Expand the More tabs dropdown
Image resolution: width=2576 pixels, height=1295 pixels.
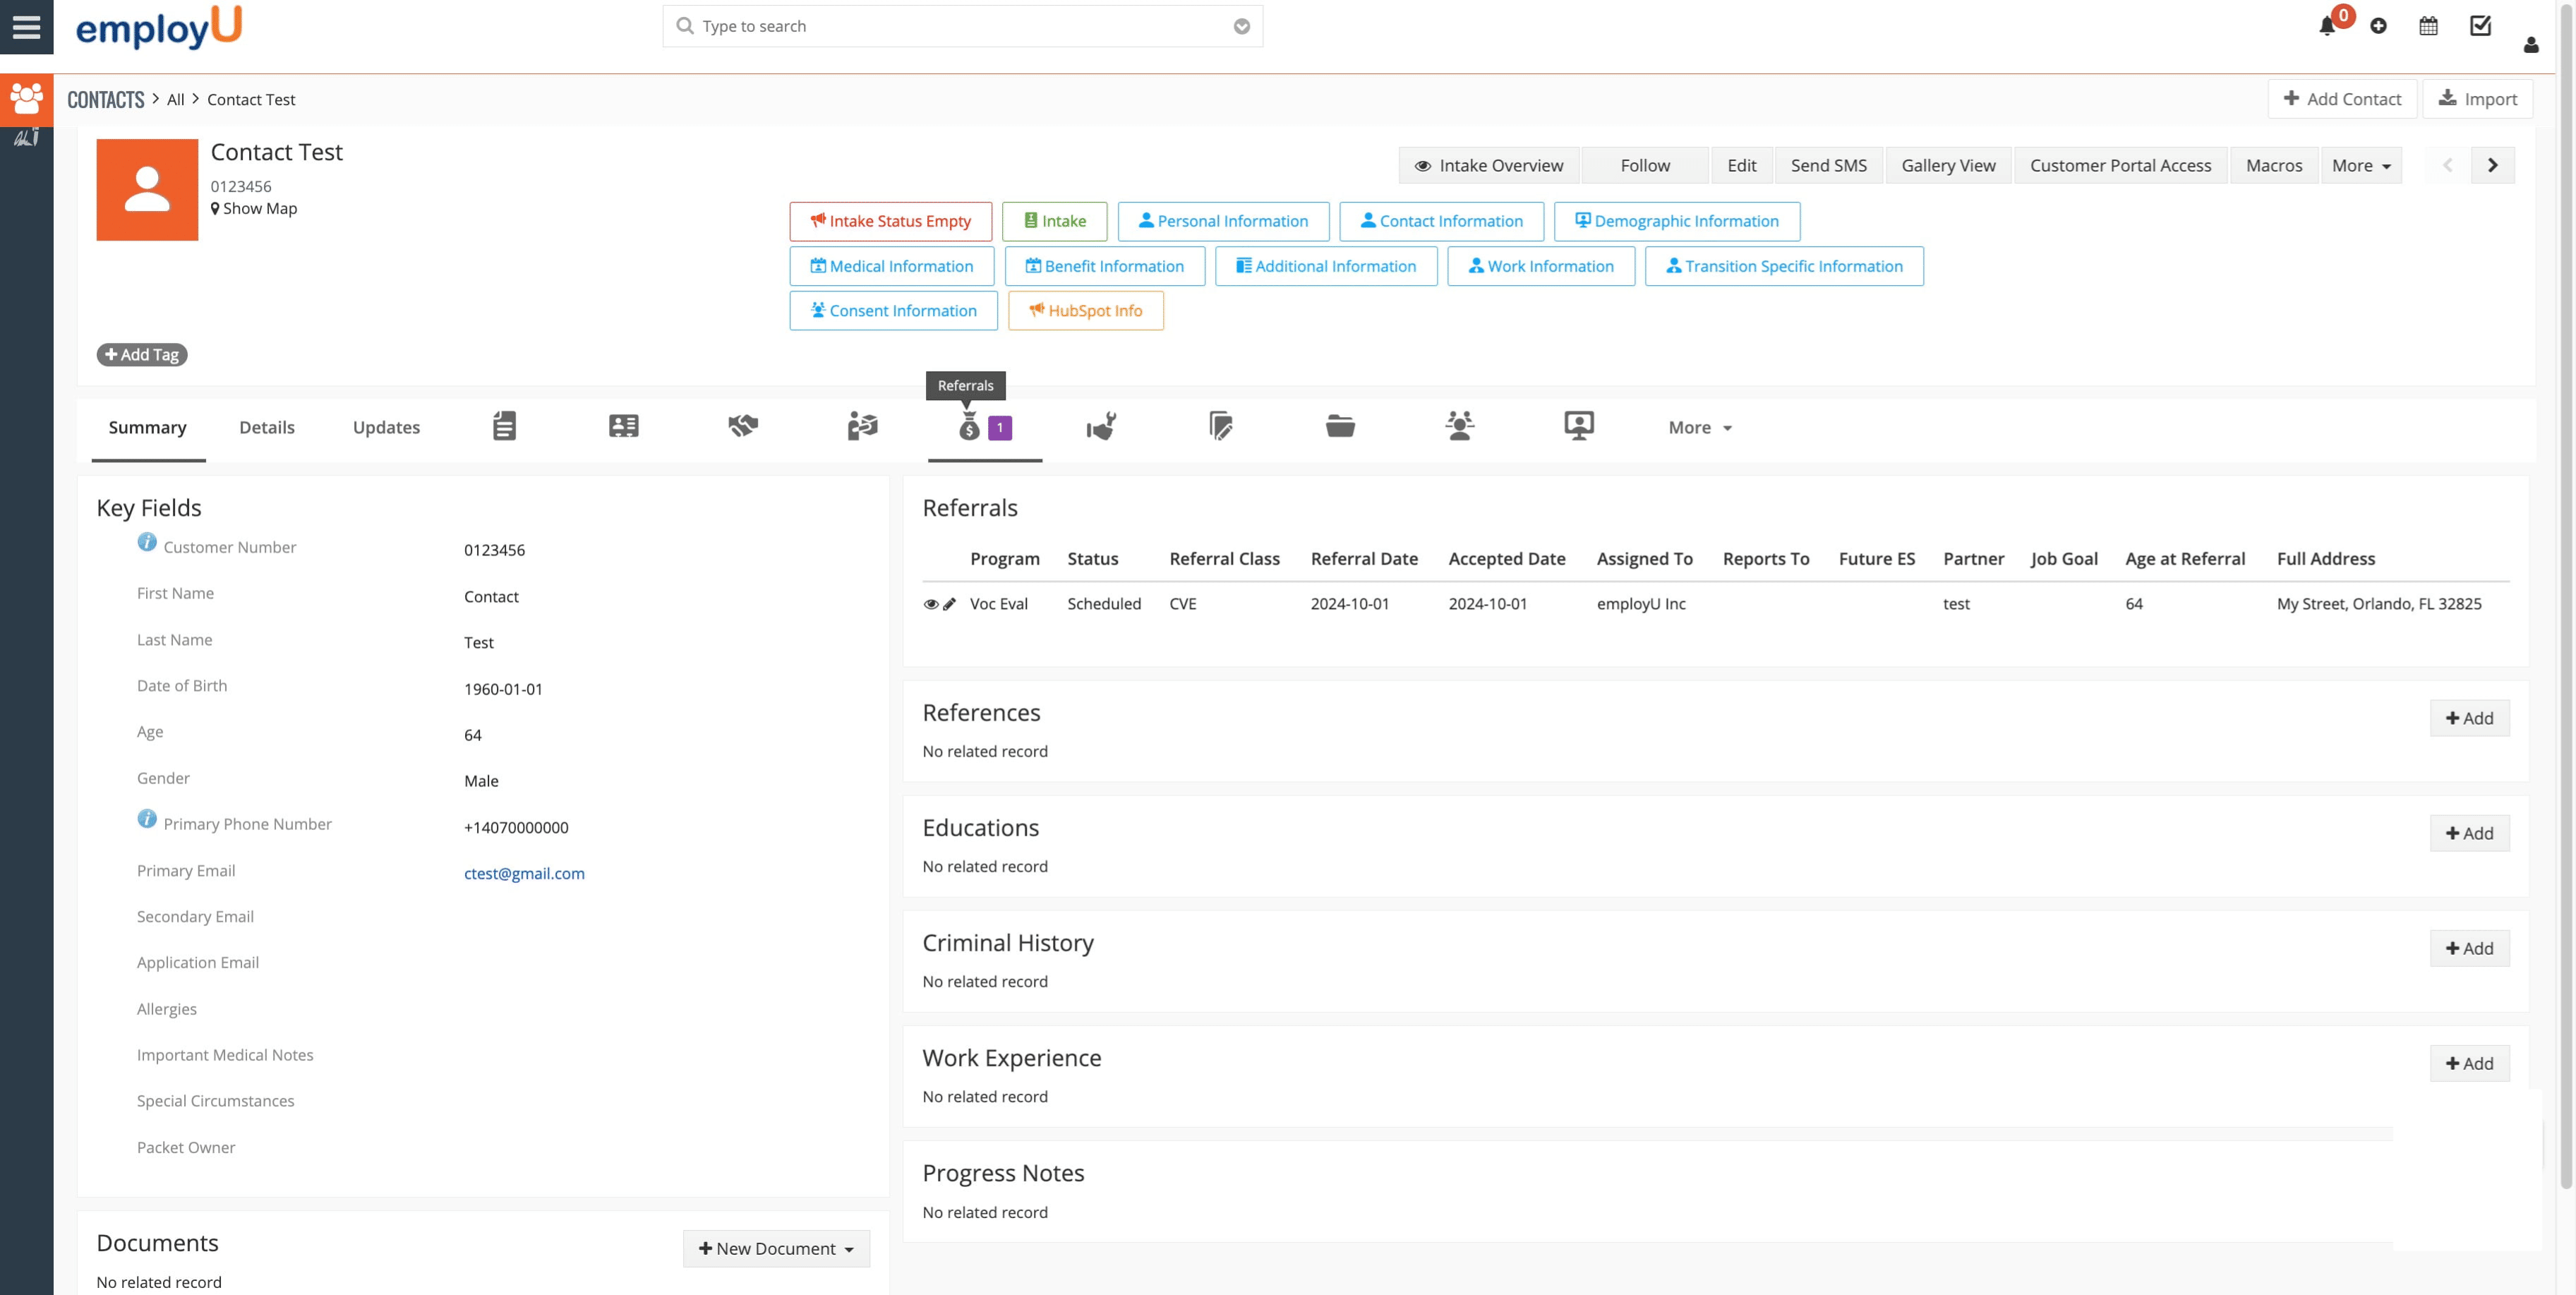pyautogui.click(x=1698, y=427)
